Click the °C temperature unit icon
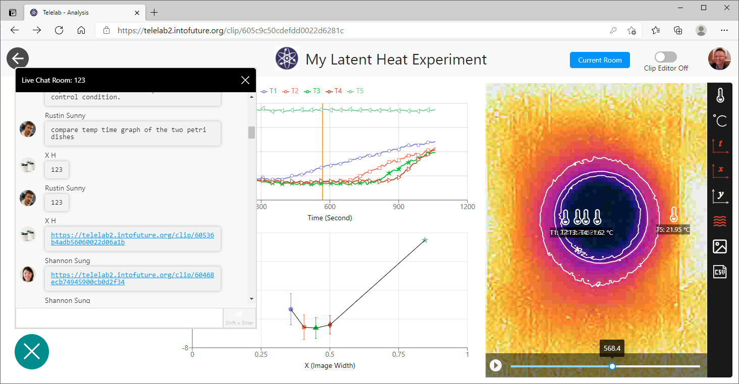 pos(720,120)
